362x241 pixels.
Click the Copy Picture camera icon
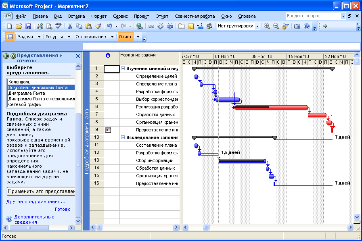297,26
